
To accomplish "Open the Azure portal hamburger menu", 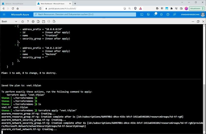I will 4,14.
